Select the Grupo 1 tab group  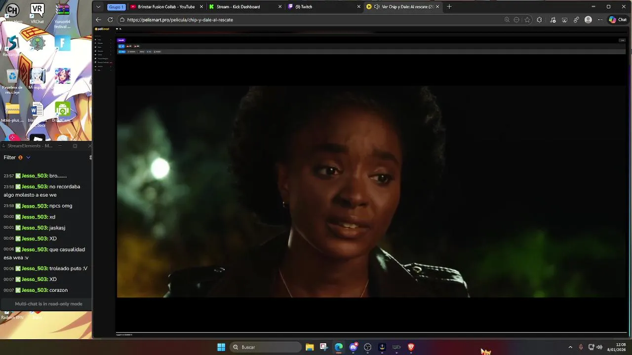tap(116, 7)
